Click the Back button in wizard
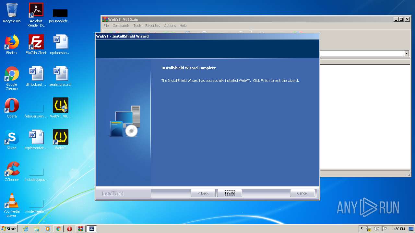This screenshot has height=233, width=415. pyautogui.click(x=203, y=193)
